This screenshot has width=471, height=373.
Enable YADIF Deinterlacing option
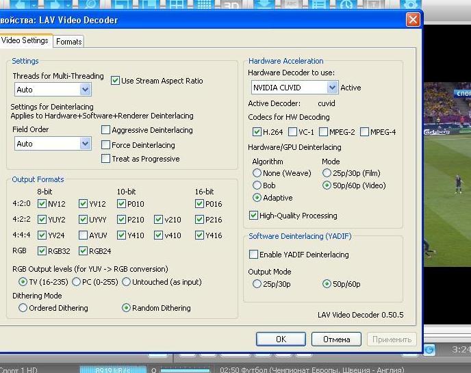tap(253, 255)
